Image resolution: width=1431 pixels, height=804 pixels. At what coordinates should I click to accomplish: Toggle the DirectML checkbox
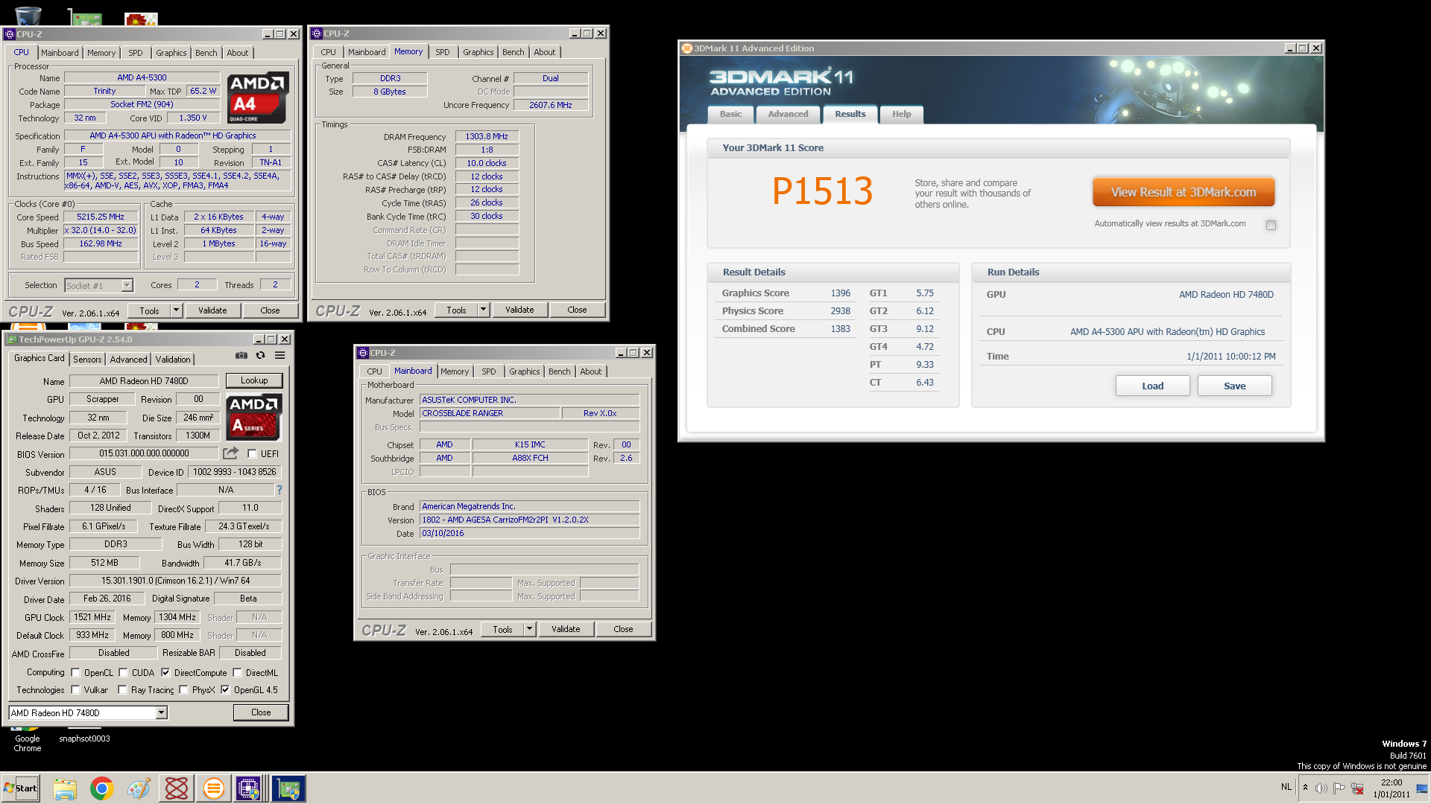(x=237, y=672)
